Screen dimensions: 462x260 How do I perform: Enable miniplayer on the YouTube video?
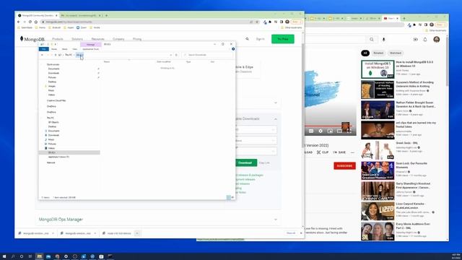coord(330,131)
